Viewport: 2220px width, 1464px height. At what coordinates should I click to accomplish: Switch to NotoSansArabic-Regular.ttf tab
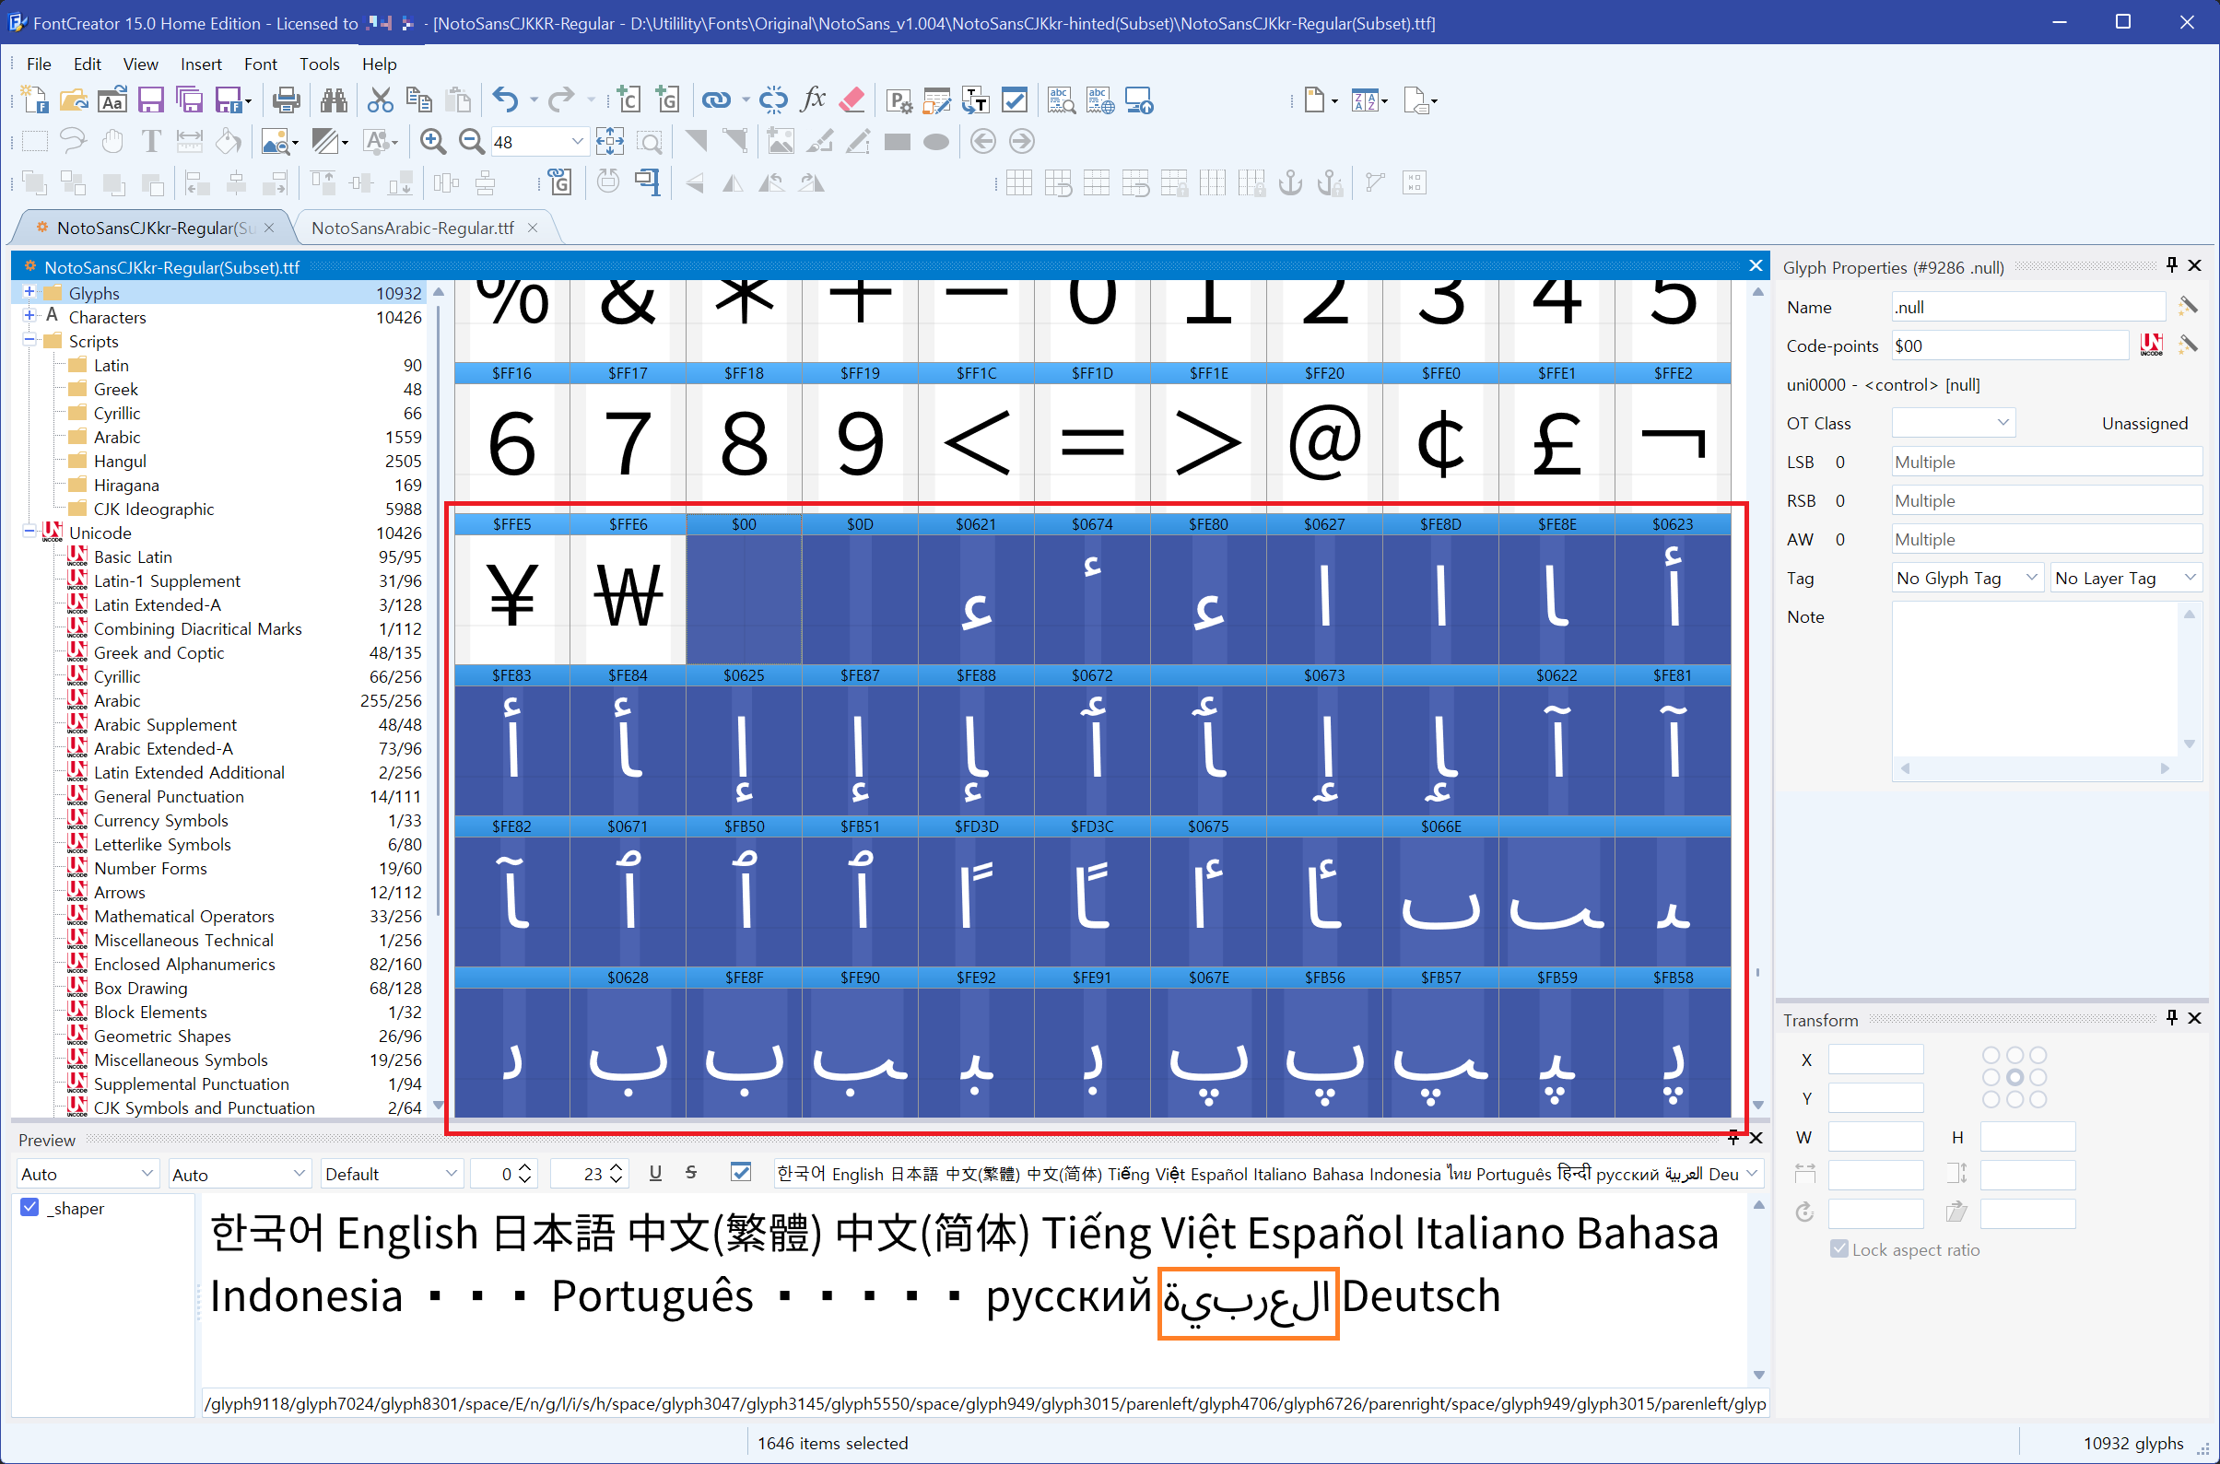pos(412,228)
